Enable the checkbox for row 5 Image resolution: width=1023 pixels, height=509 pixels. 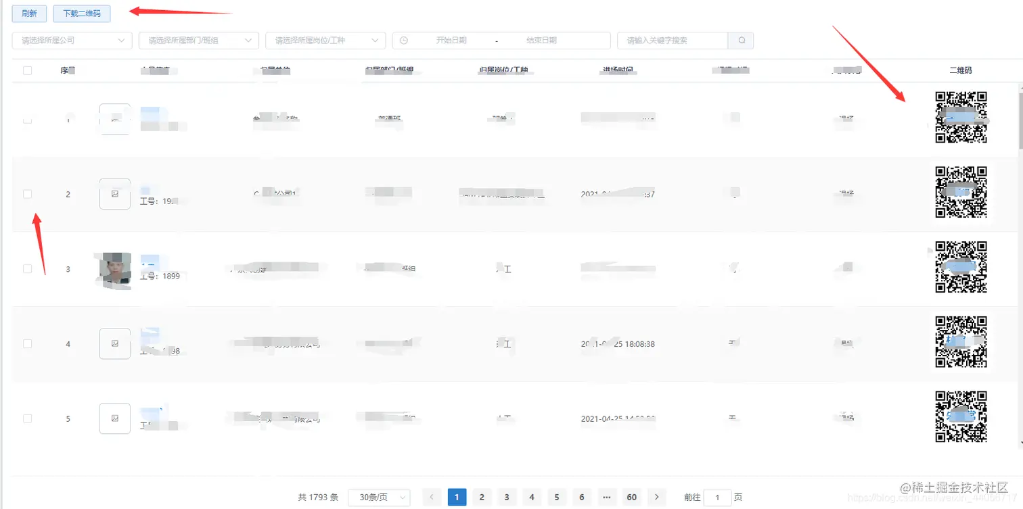click(28, 418)
